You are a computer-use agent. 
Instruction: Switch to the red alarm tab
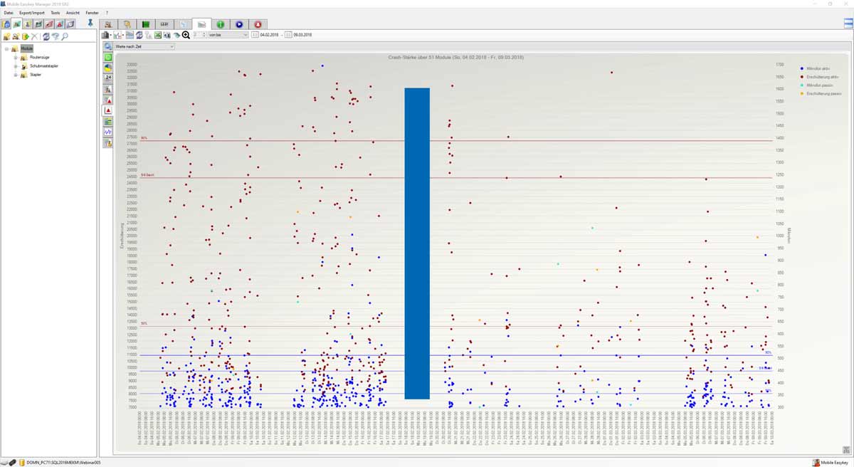tap(258, 24)
